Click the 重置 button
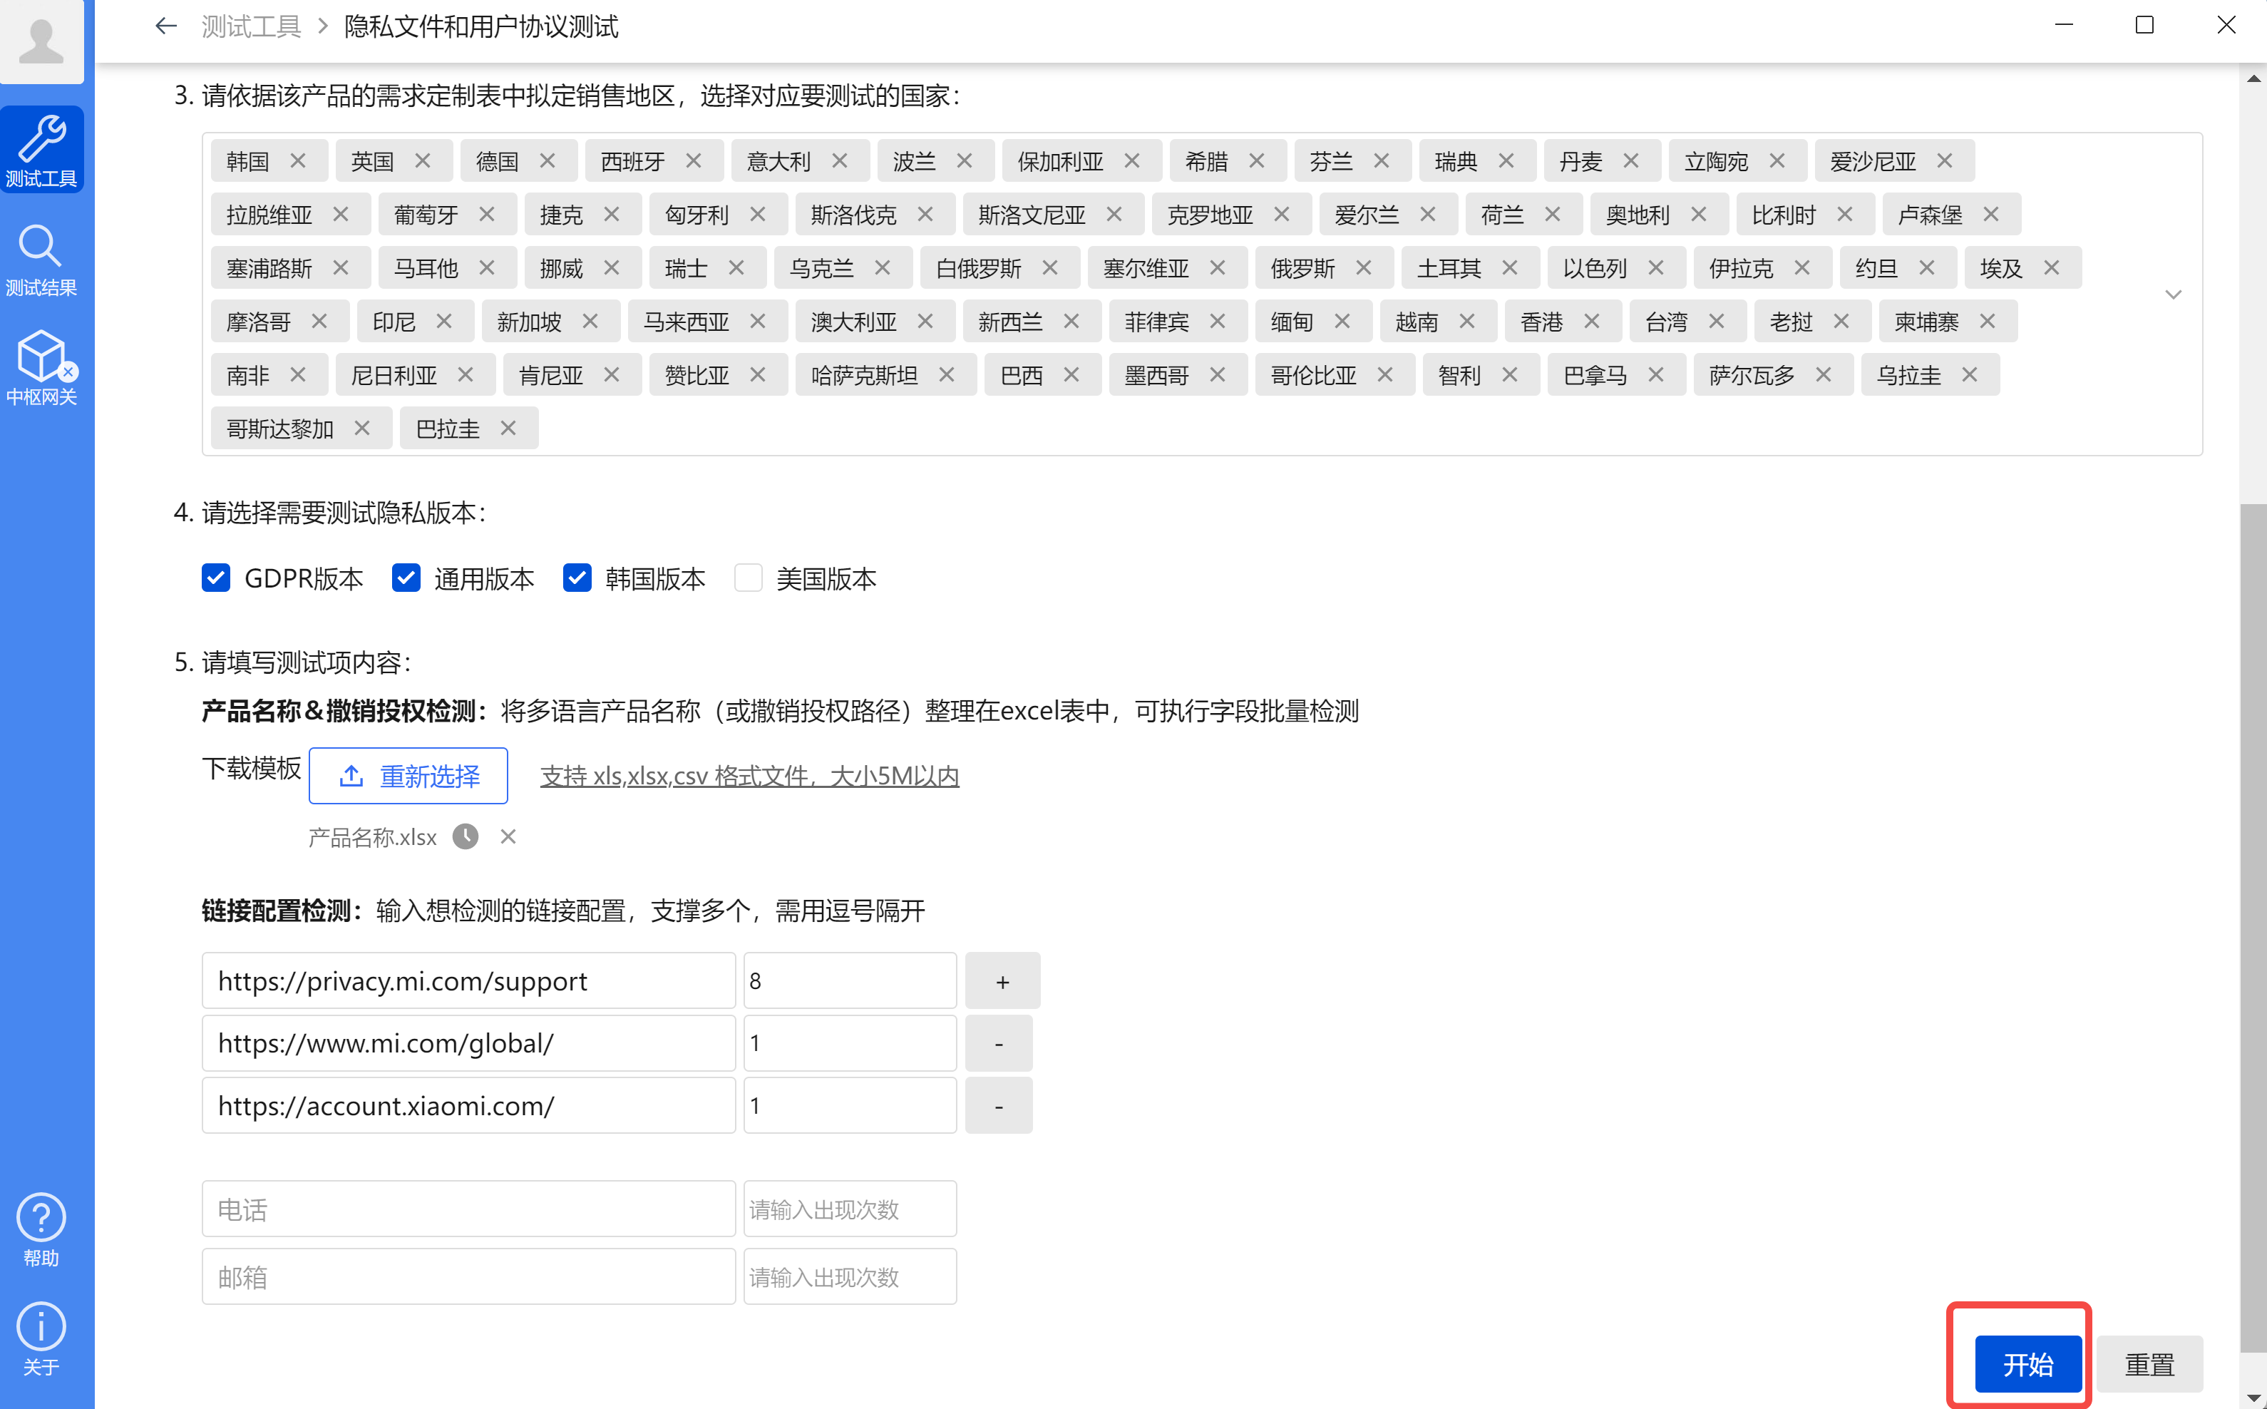 click(2149, 1364)
